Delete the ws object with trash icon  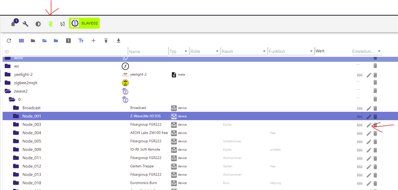click(x=375, y=66)
